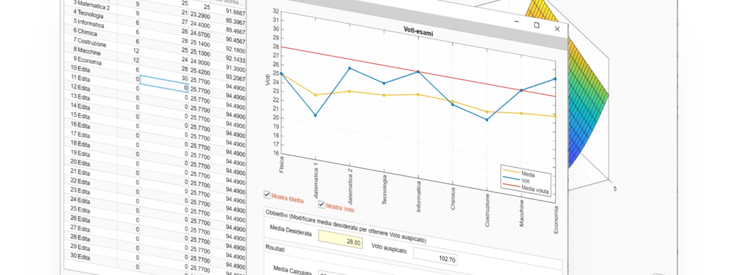The width and height of the screenshot is (746, 275).
Task: Click the Voto auspicato value field
Action: [436, 257]
